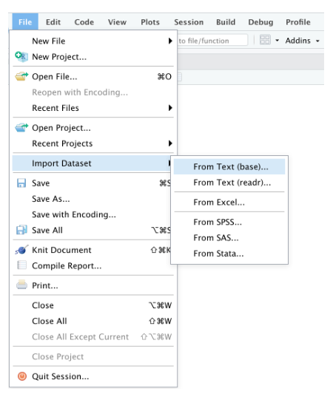Expand the Recent Files submenu arrow
This screenshot has height=397, width=333.
tap(170, 108)
